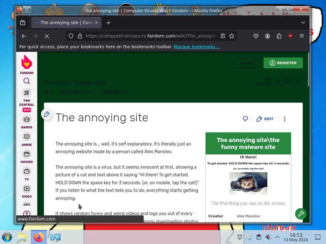Open the Firefox hamburger menu

pos(302,36)
